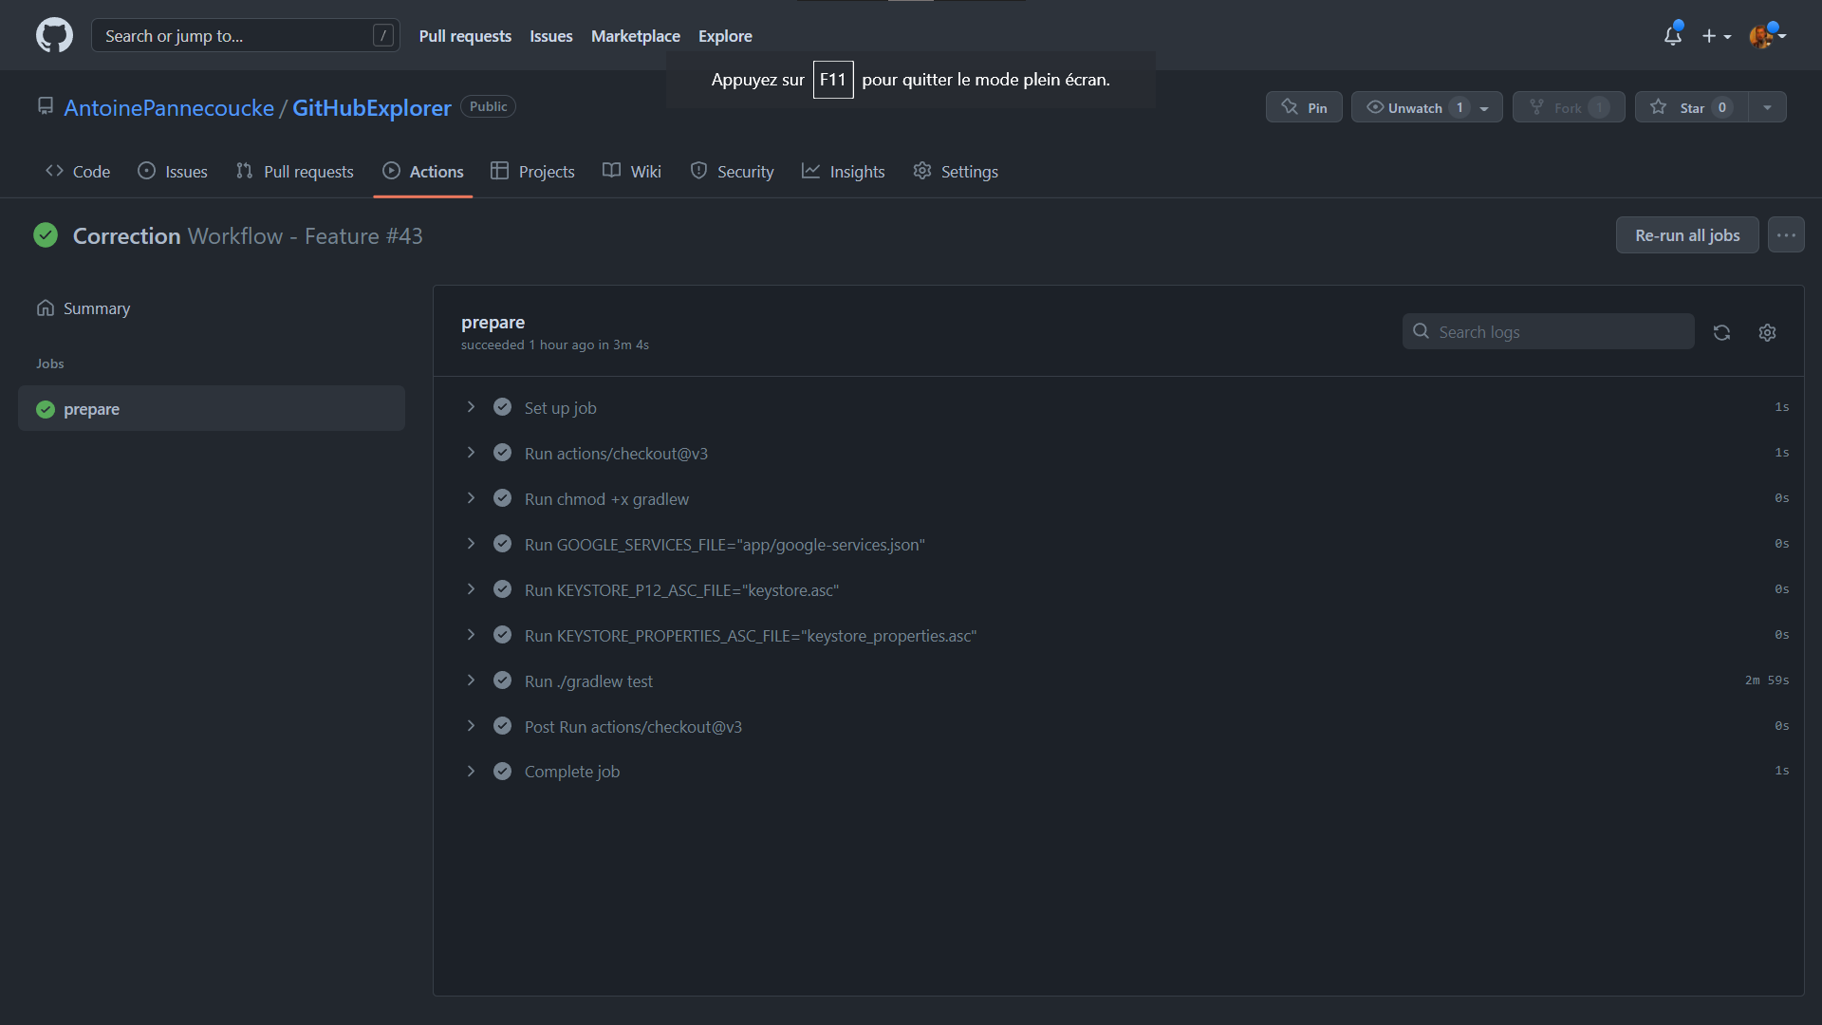The width and height of the screenshot is (1822, 1025).
Task: Select the Pin repository button
Action: pyautogui.click(x=1303, y=106)
